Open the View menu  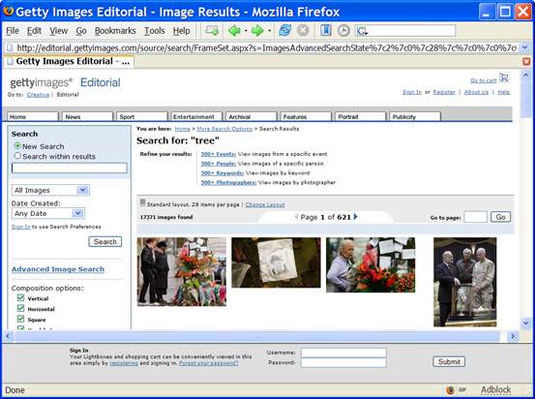(x=58, y=31)
